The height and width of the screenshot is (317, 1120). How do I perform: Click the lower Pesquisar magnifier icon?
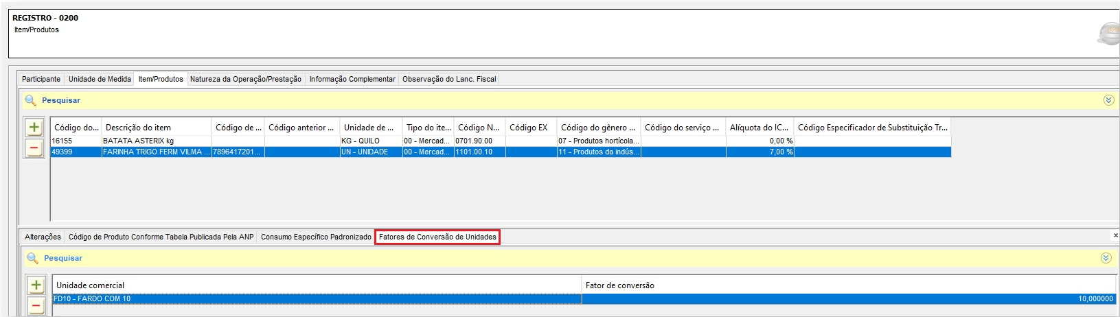32,258
